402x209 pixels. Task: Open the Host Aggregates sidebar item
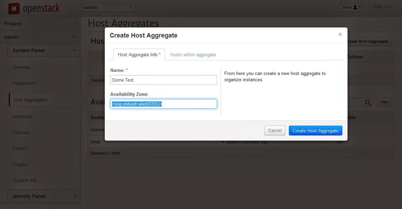30,100
